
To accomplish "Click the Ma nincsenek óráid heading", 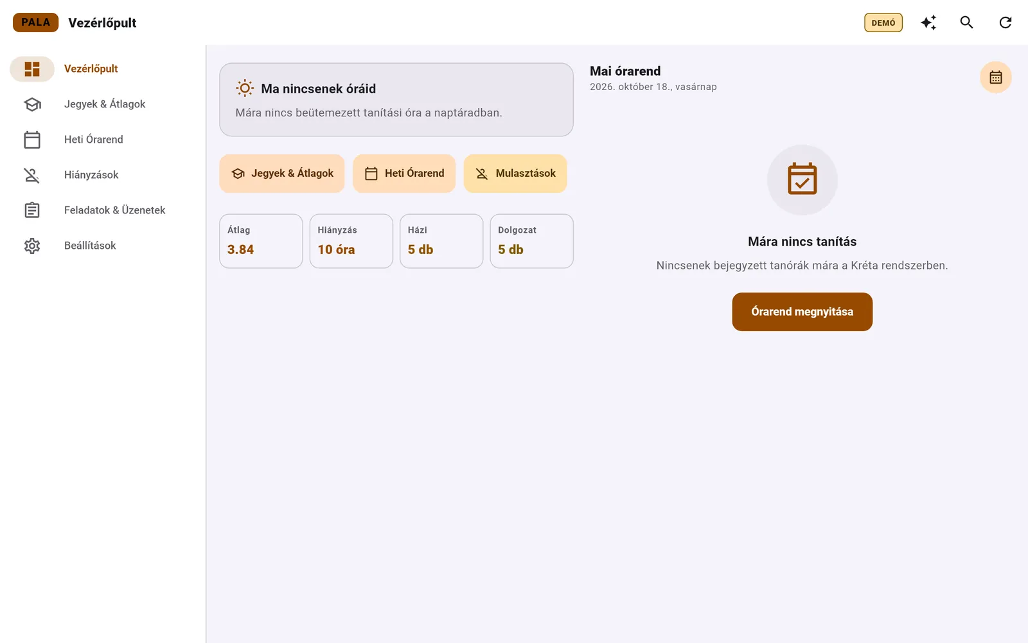I will pos(319,89).
